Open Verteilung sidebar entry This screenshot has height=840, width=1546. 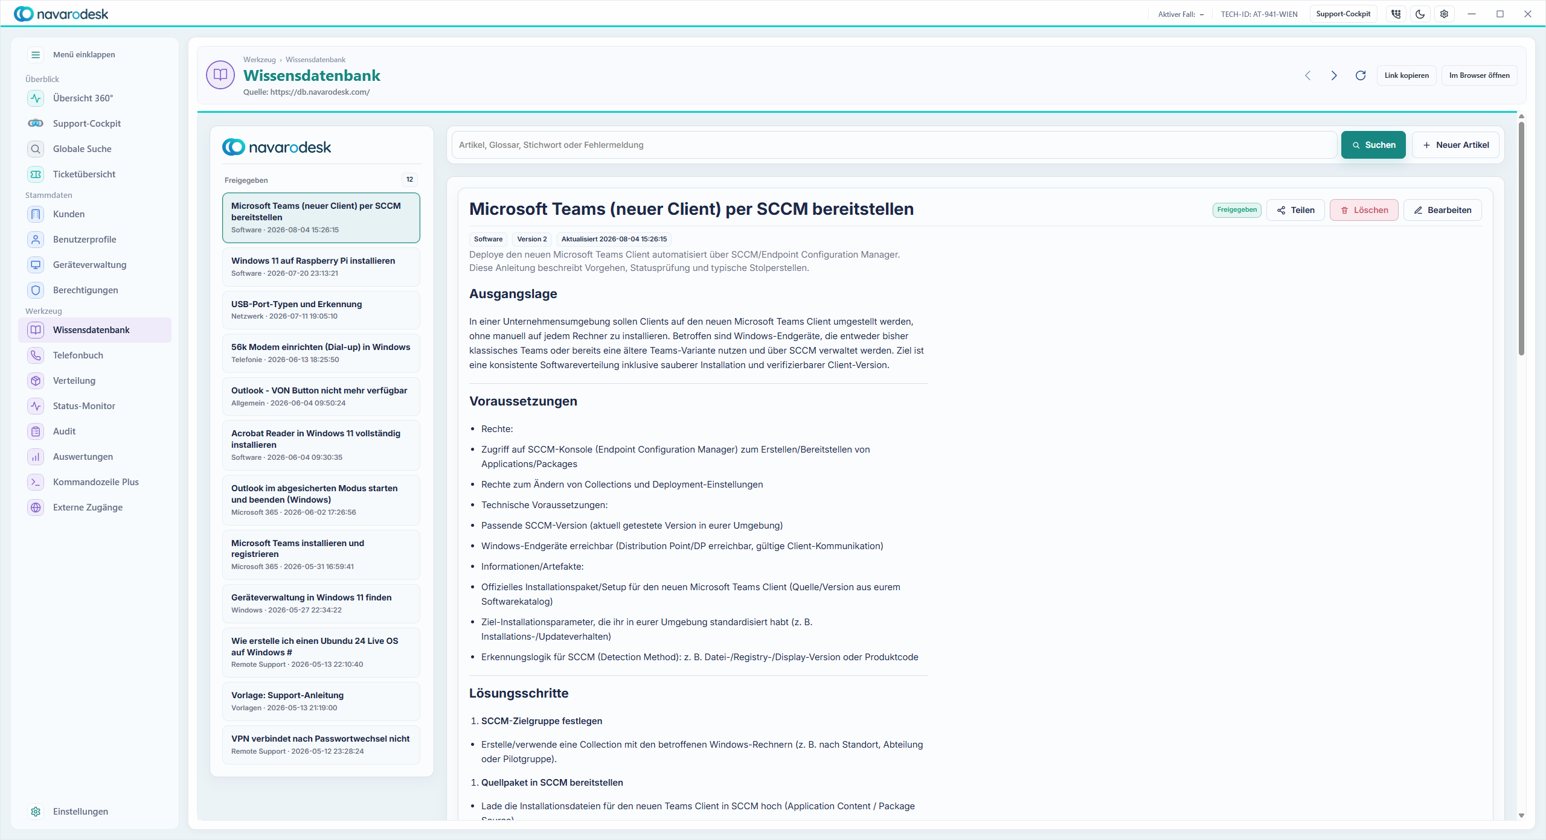pos(95,381)
